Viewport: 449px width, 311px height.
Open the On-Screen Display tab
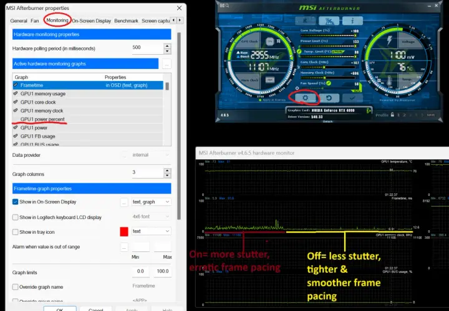(x=91, y=21)
